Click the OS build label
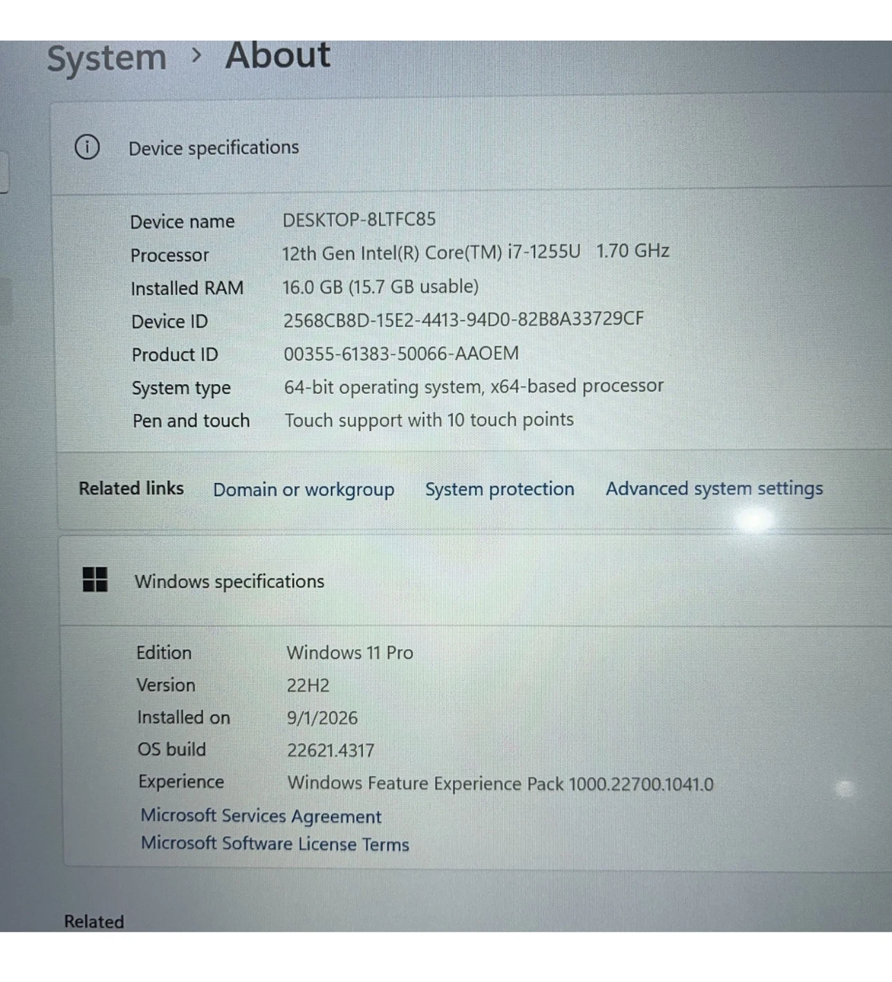Image resolution: width=892 pixels, height=982 pixels. pyautogui.click(x=171, y=750)
